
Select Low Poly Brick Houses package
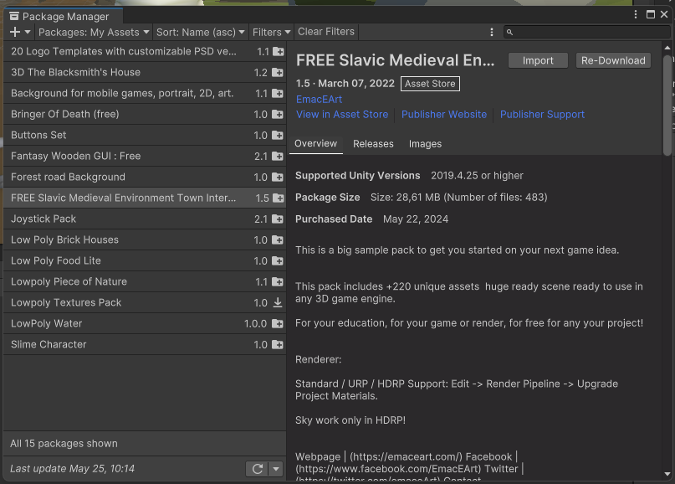pyautogui.click(x=145, y=240)
